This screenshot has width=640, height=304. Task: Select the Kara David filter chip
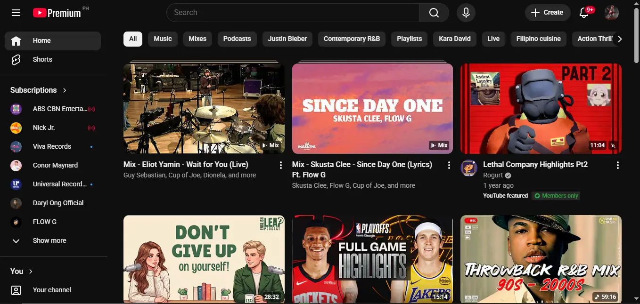[x=455, y=39]
